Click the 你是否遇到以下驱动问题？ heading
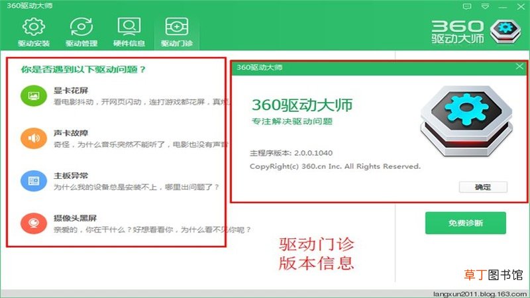 tap(83, 70)
